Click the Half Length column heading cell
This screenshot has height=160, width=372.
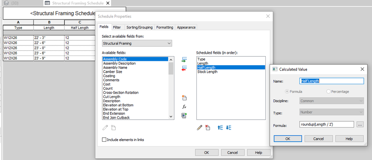tap(80, 28)
